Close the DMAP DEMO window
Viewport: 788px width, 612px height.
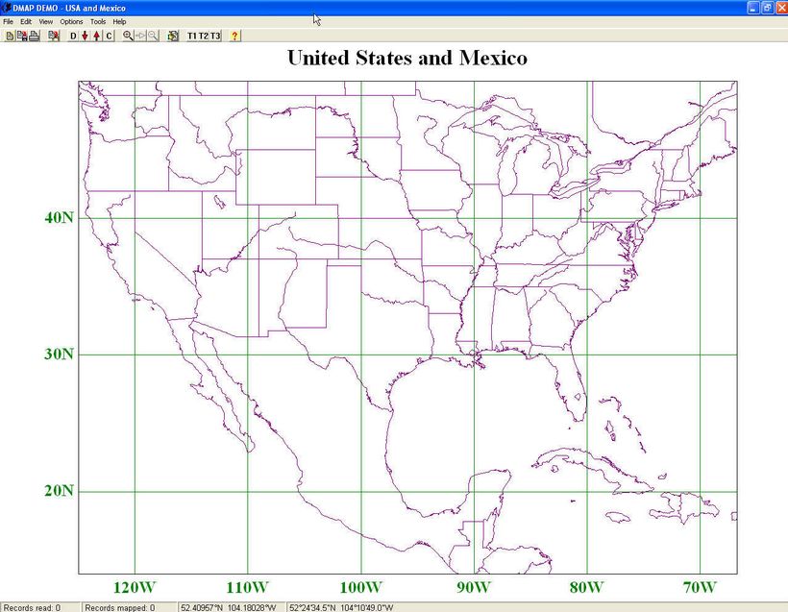coord(781,8)
